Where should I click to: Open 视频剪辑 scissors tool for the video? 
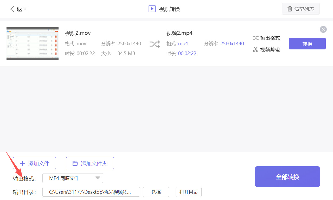point(266,49)
